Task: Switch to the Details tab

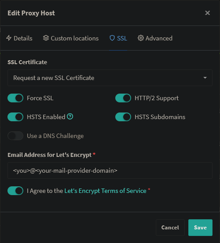Action: click(x=19, y=38)
